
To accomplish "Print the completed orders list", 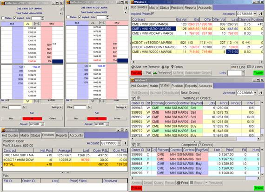I will [x=182, y=183].
